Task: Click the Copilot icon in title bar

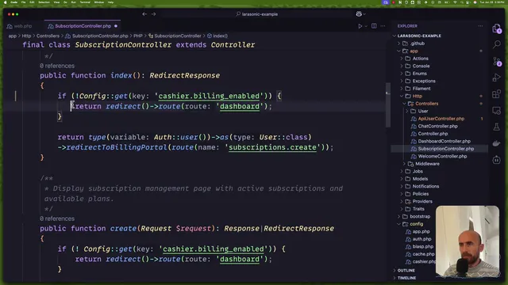Action: (x=359, y=14)
